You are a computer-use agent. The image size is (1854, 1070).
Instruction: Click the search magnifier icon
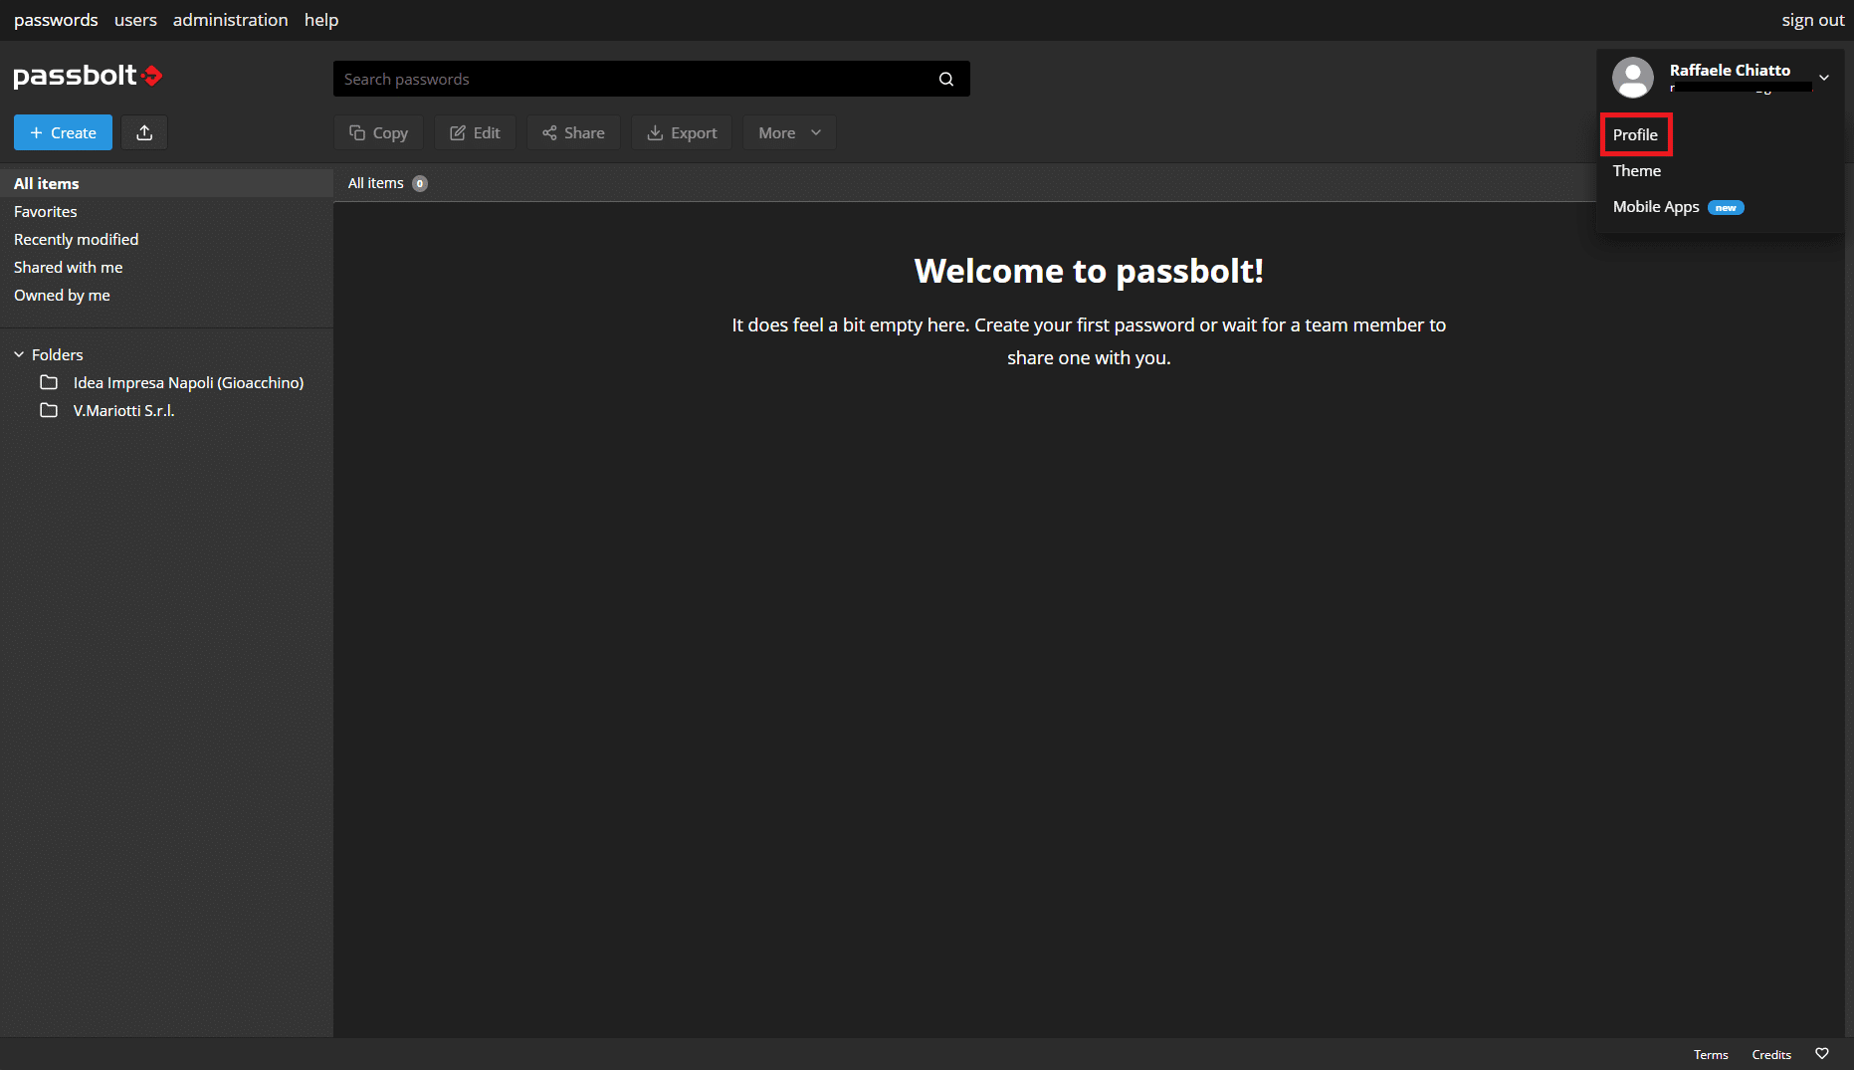click(x=946, y=80)
